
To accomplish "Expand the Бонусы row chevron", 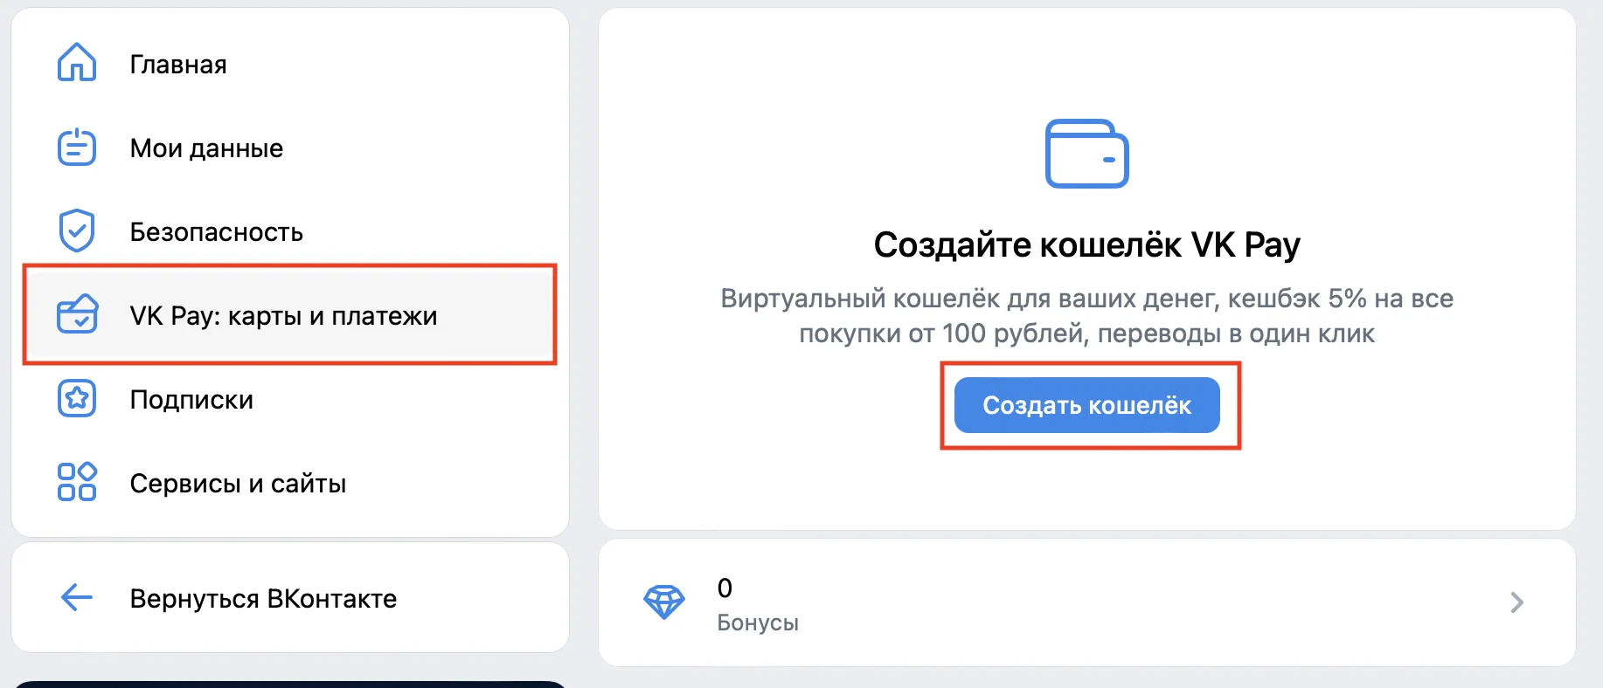I will (1516, 602).
